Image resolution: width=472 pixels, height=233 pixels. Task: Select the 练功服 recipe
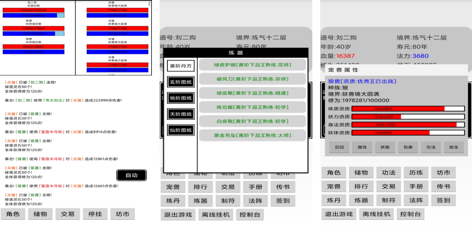pos(252,107)
